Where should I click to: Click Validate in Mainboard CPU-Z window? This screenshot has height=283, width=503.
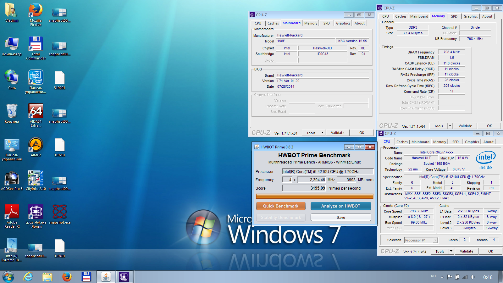click(338, 133)
